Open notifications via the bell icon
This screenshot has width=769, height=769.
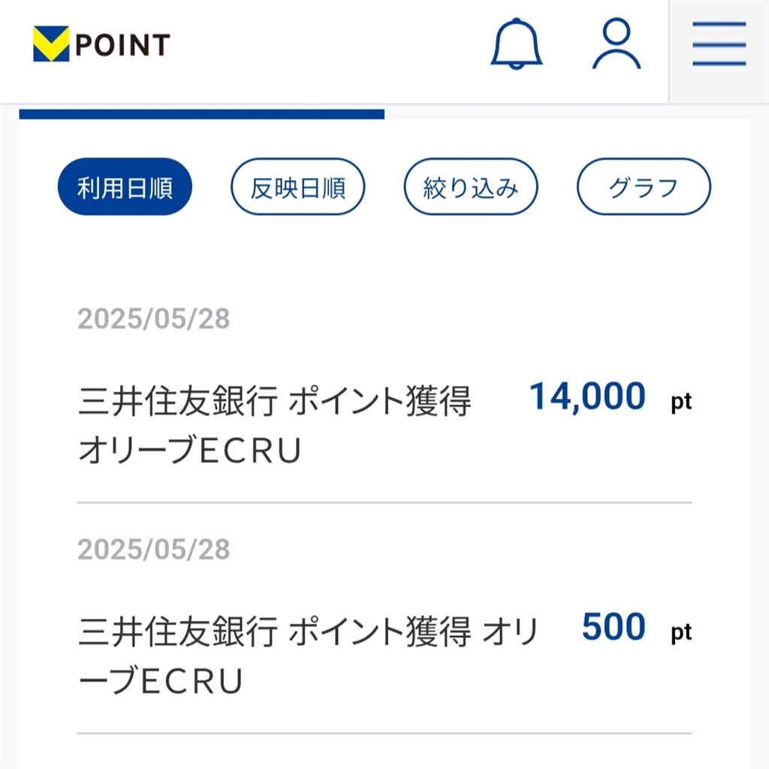coord(516,44)
